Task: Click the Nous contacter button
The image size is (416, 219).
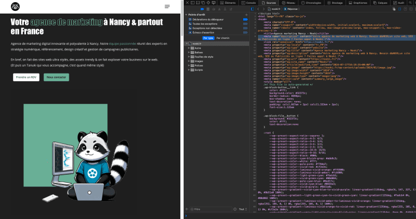Action: 56,77
